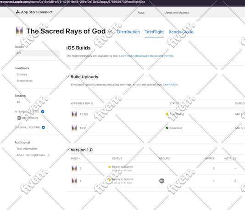The width and height of the screenshot is (245, 210).
Task: Show All testers in the sidebar
Action: coord(18,102)
